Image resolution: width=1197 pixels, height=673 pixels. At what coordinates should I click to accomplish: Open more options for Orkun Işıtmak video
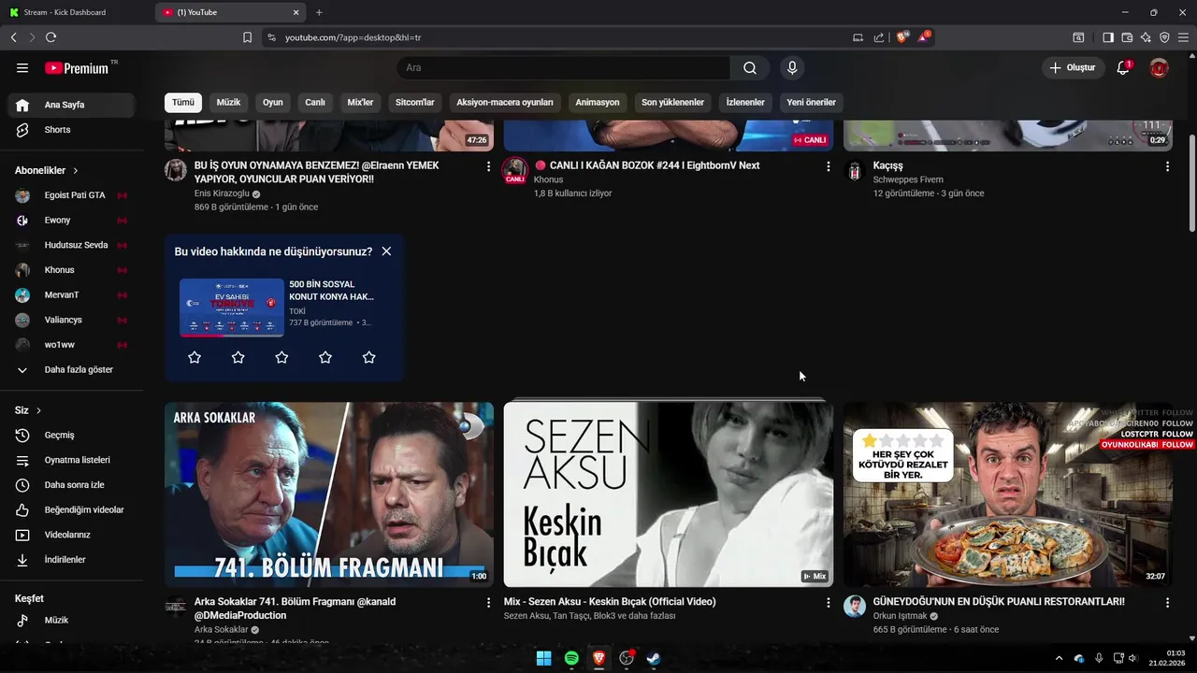point(1167,603)
